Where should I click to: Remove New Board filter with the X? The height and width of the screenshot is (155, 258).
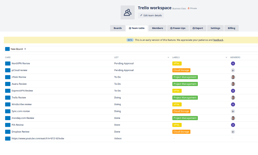pyautogui.click(x=25, y=49)
